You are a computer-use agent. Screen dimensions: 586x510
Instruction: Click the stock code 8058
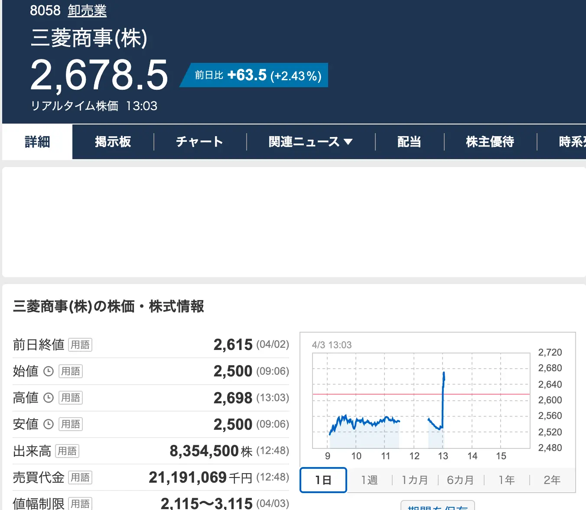(45, 10)
